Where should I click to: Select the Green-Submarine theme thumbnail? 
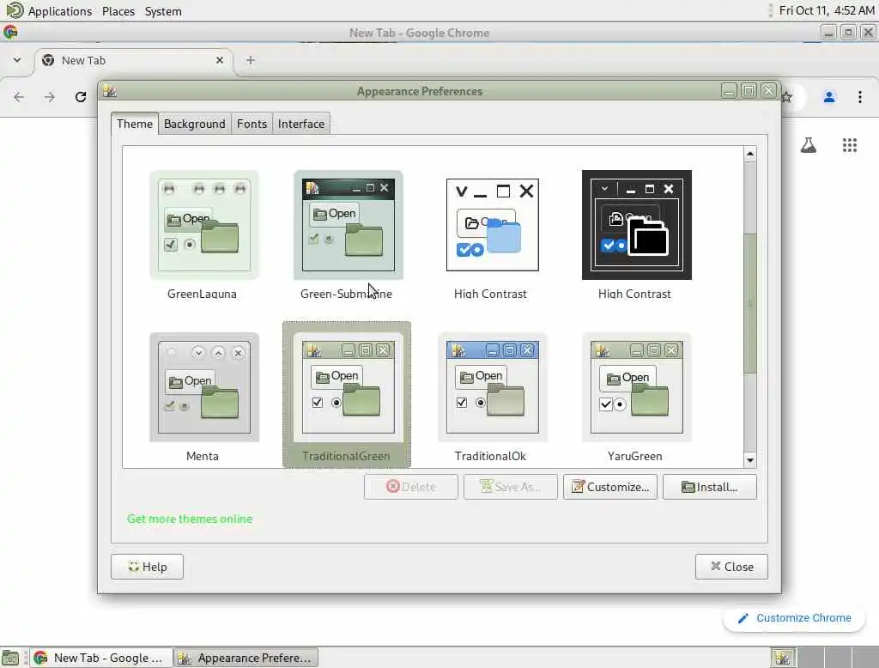pos(349,225)
